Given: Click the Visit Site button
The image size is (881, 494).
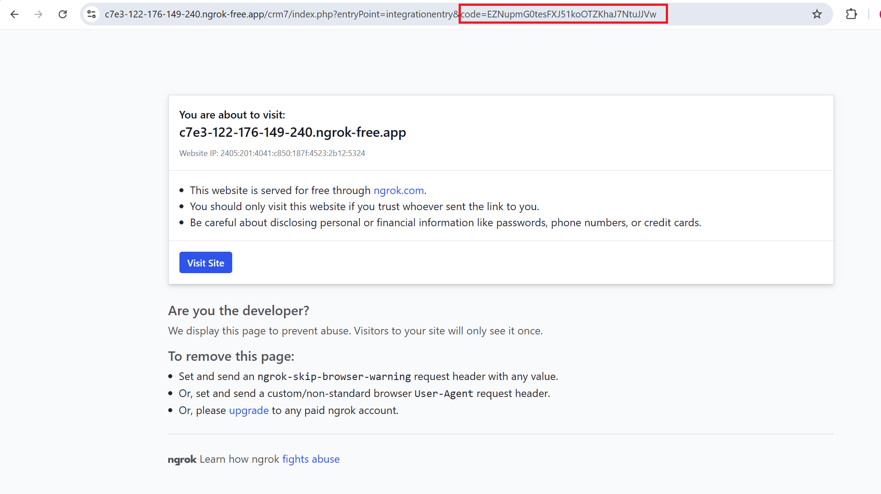Looking at the screenshot, I should pyautogui.click(x=206, y=262).
